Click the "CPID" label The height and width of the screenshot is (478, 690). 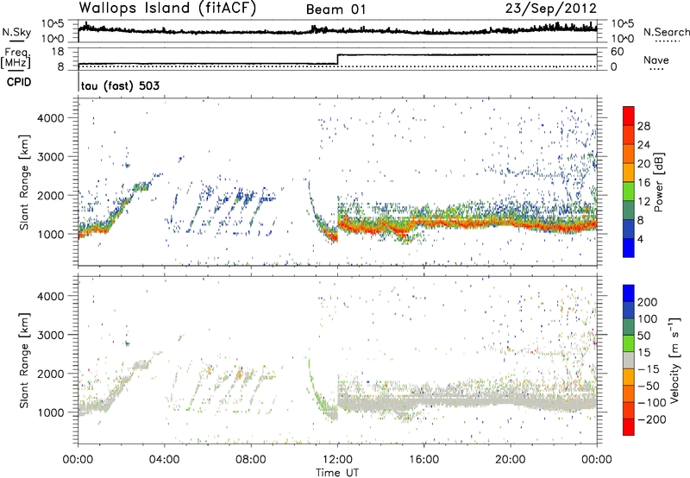click(x=19, y=82)
